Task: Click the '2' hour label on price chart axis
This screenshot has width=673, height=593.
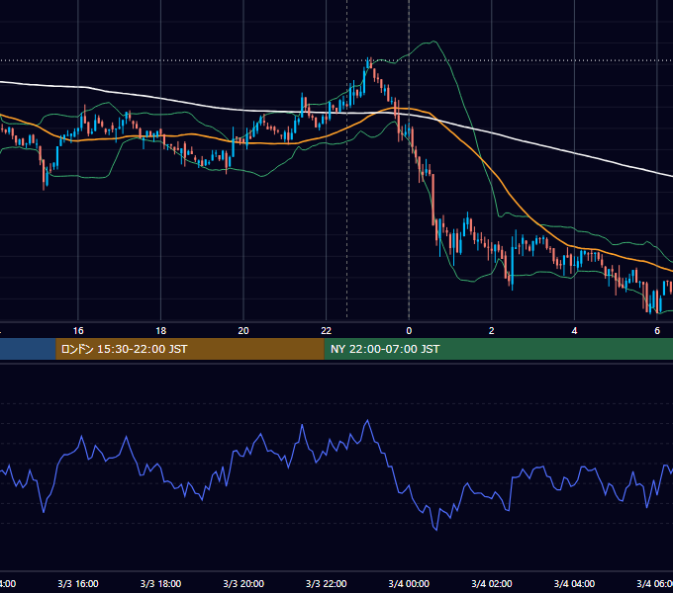Action: [x=492, y=331]
